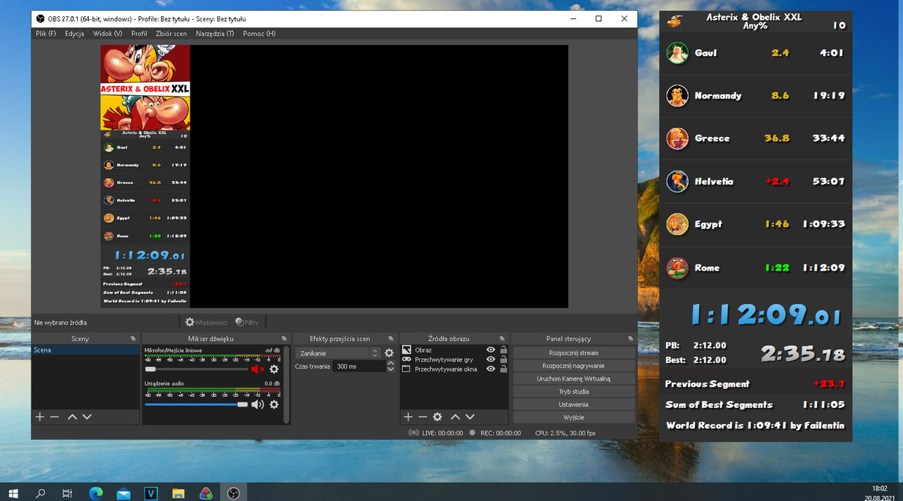Adjust the Urządzenie audio volume slider
The width and height of the screenshot is (903, 501).
coord(196,404)
